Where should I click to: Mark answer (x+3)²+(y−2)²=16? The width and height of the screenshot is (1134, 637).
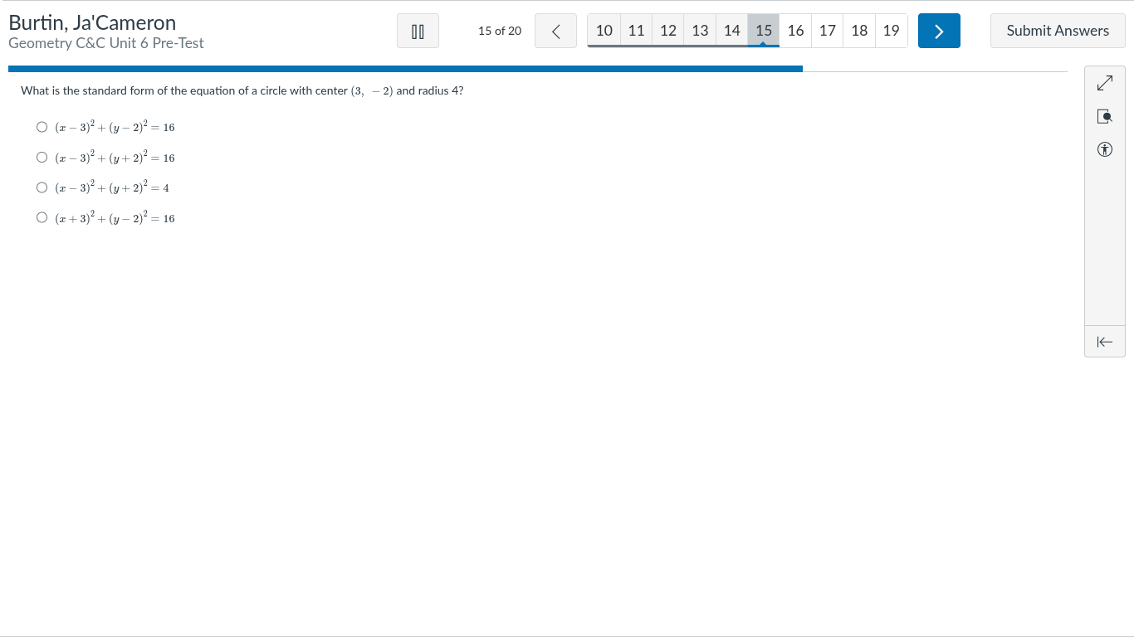click(42, 218)
